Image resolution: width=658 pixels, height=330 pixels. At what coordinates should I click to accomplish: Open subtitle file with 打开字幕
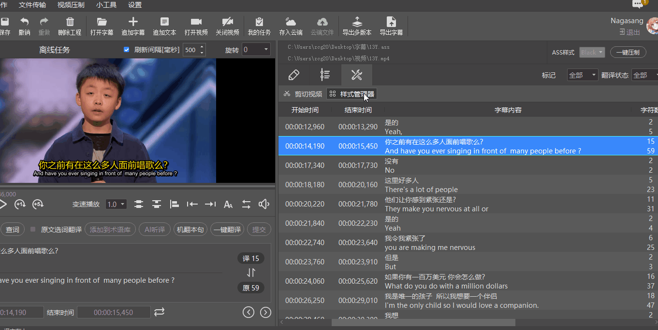[x=102, y=22]
